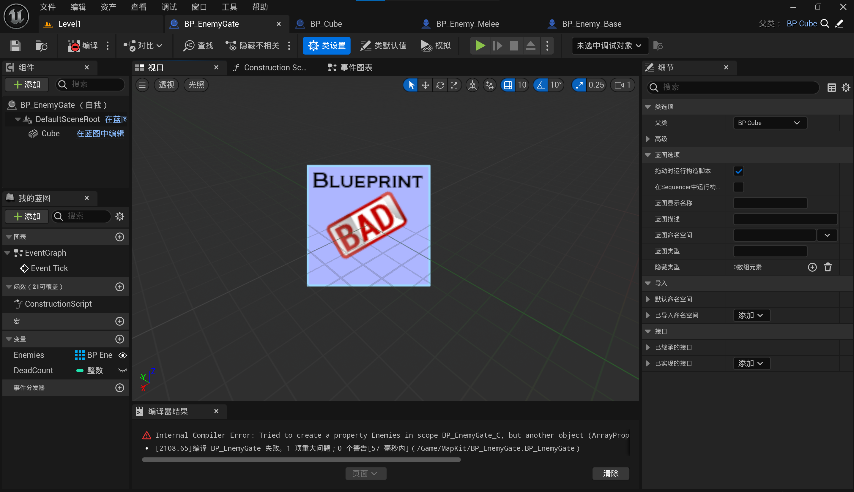The width and height of the screenshot is (854, 492).
Task: Switch to the Event Graph tab
Action: point(350,68)
